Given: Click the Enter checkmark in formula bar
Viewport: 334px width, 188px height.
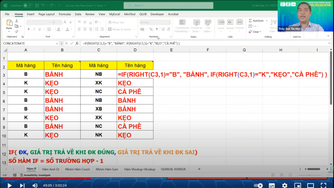Looking at the screenshot, I should [x=72, y=43].
